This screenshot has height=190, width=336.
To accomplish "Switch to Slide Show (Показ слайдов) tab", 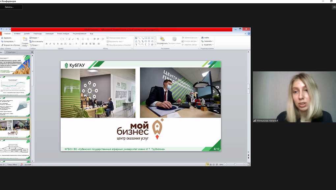I will tap(63, 34).
